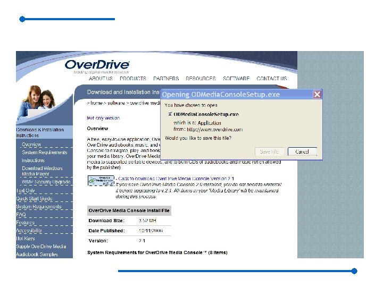Click the http://www.overdrive.com source text
This screenshot has height=287, width=383.
pos(215,129)
